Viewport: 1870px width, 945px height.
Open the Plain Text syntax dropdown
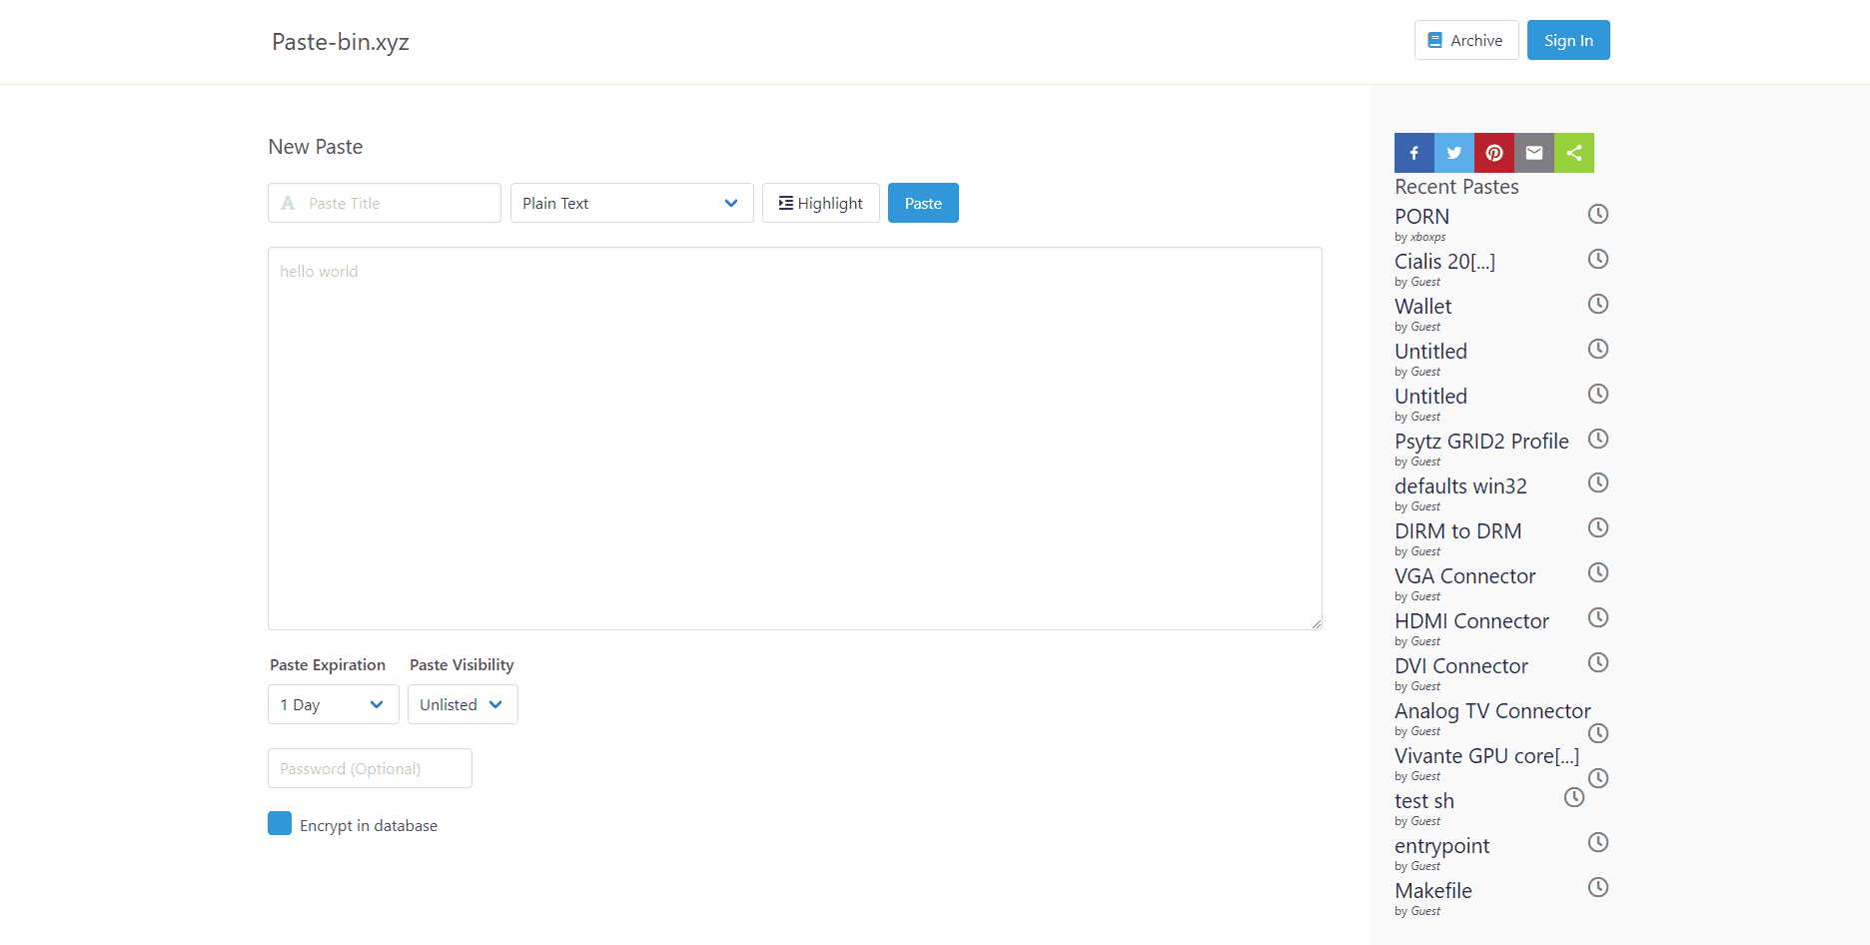pyautogui.click(x=631, y=203)
